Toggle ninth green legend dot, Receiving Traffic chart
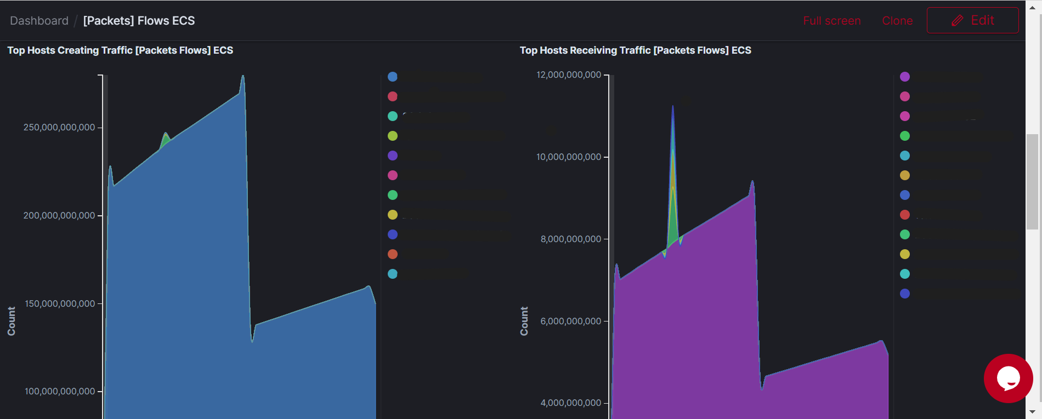1042x419 pixels. click(905, 234)
